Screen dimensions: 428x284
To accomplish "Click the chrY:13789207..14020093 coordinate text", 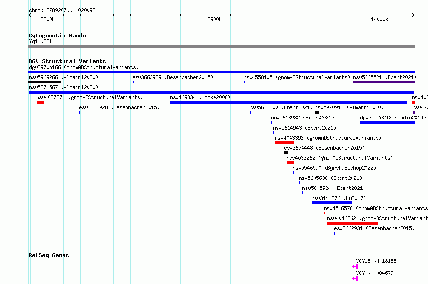I will 62,10.
